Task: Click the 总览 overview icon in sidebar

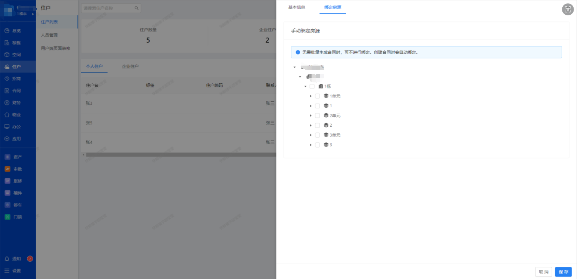Action: coord(7,31)
